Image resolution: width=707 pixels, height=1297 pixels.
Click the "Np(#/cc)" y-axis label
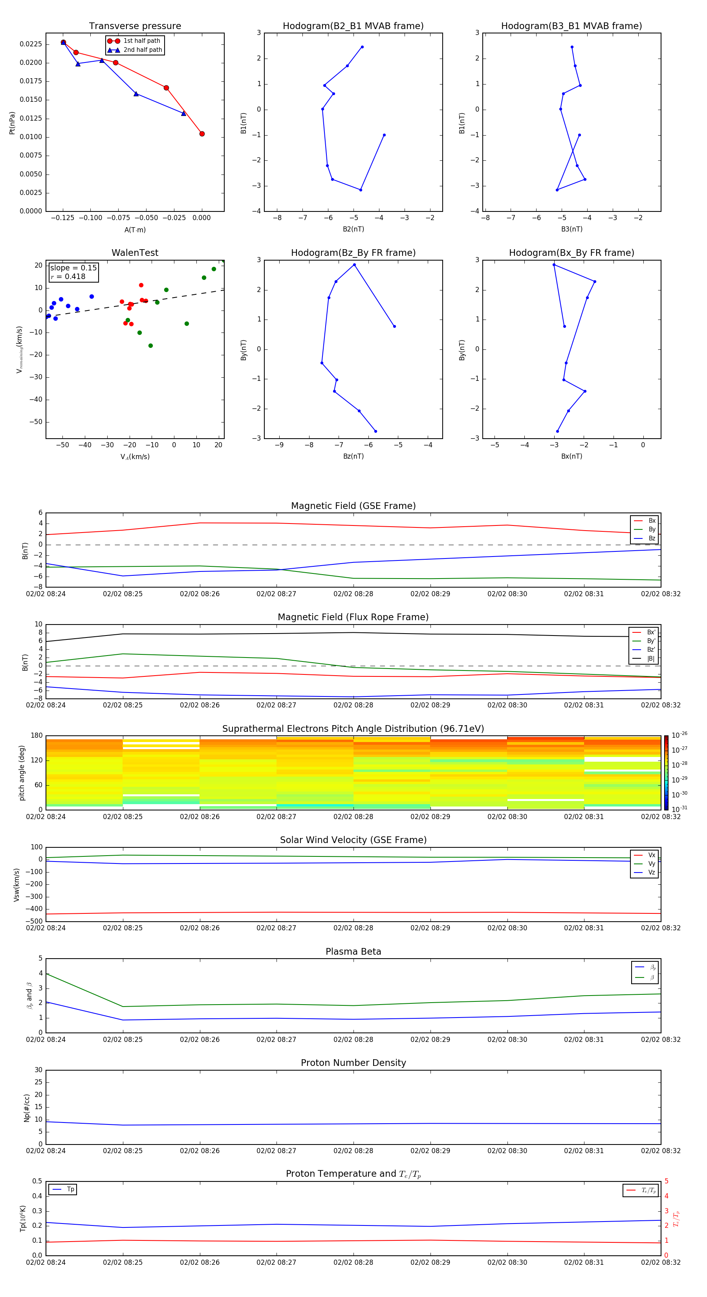point(27,1108)
